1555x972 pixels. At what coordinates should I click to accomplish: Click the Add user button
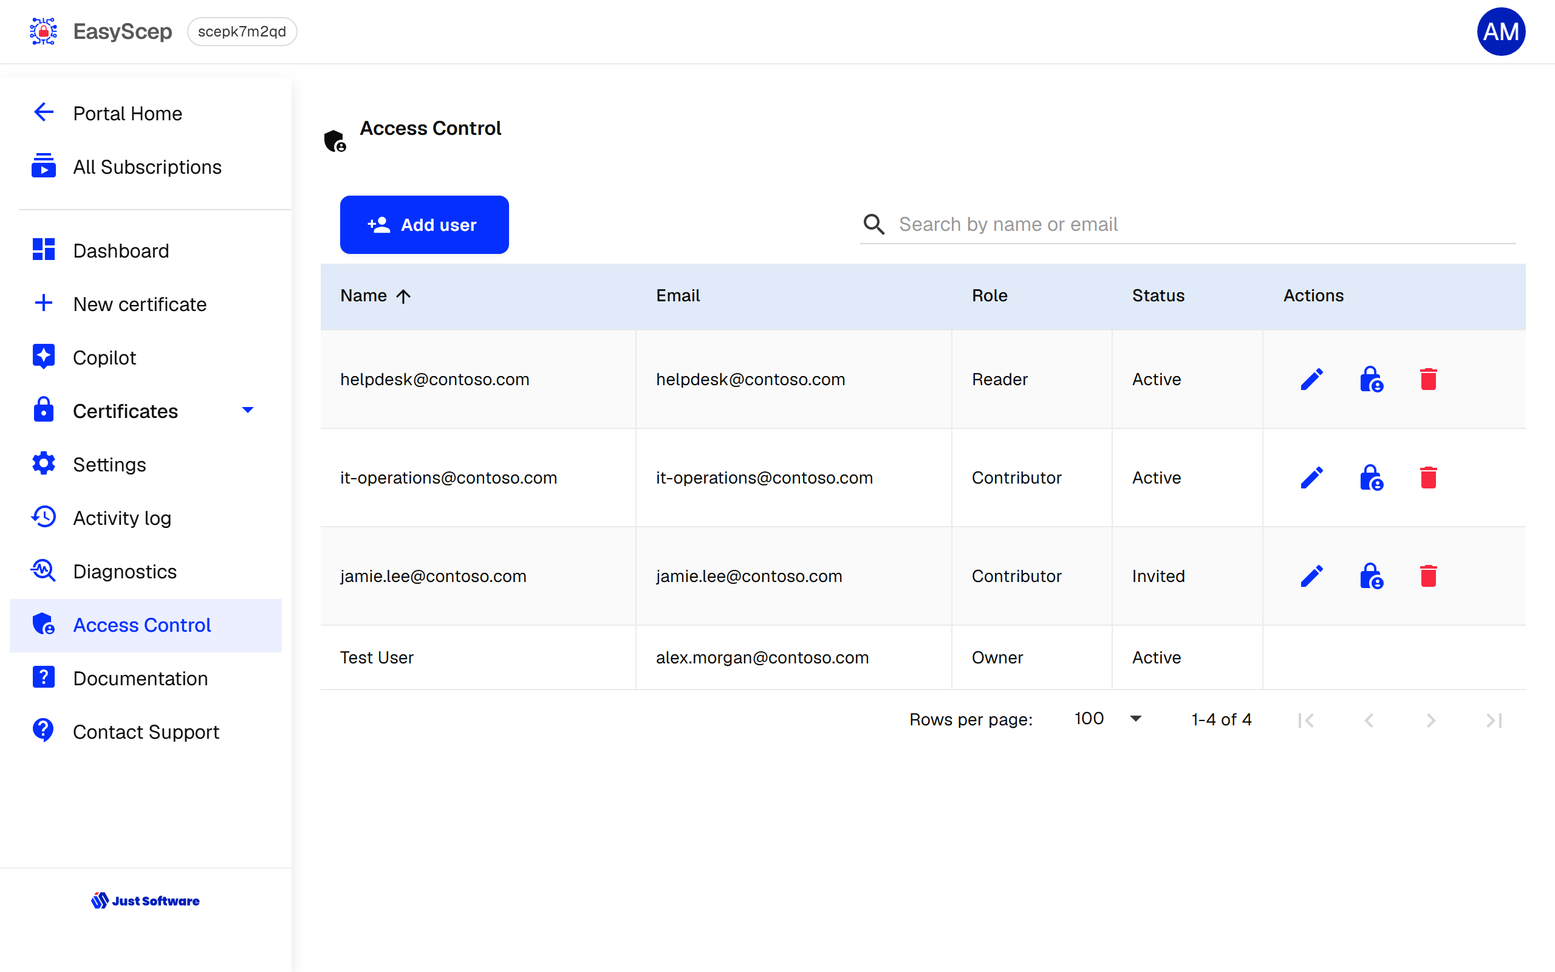(424, 224)
